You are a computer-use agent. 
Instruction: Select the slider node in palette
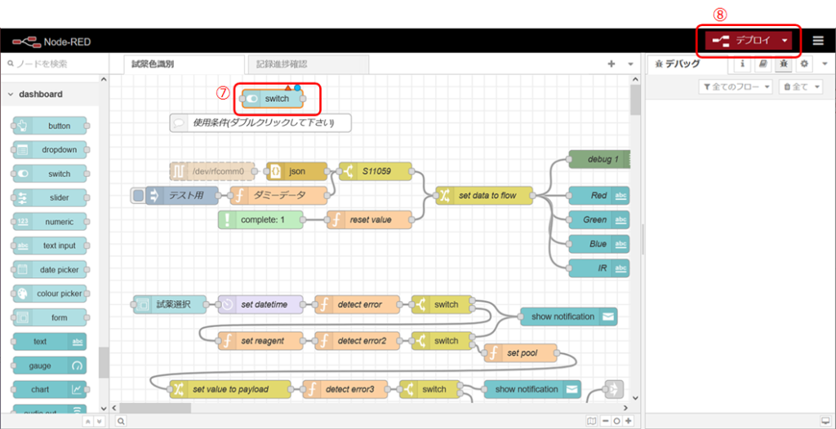point(51,197)
